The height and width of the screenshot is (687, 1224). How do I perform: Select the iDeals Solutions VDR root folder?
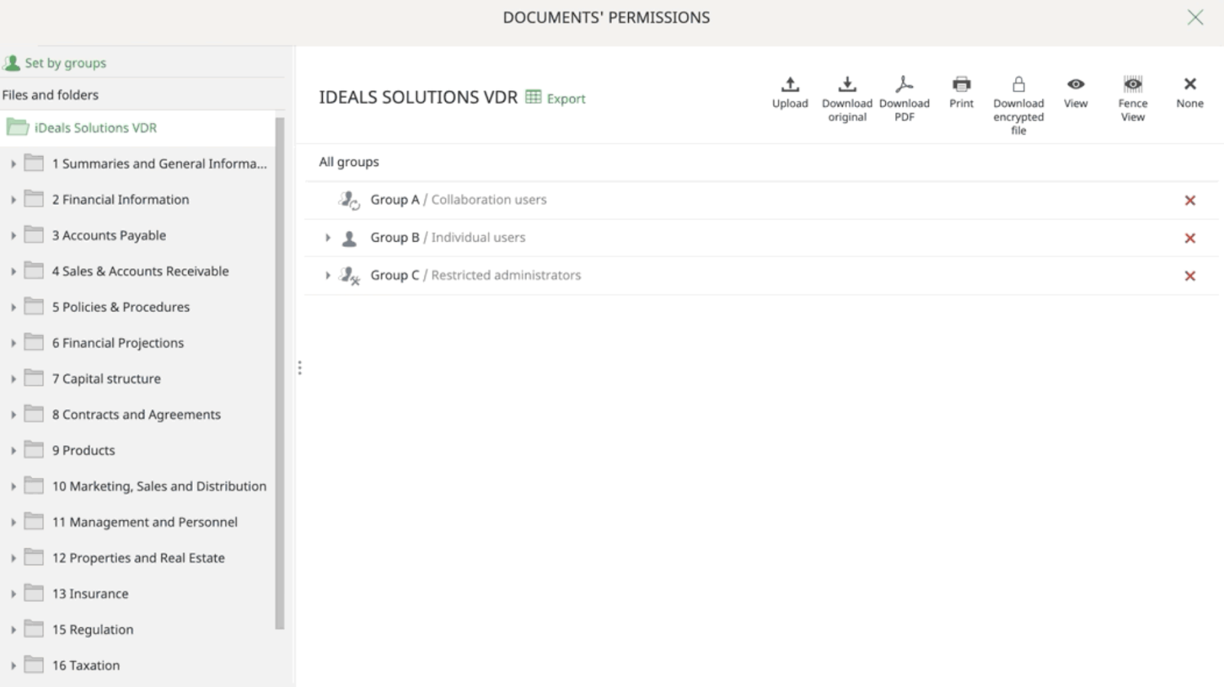96,128
